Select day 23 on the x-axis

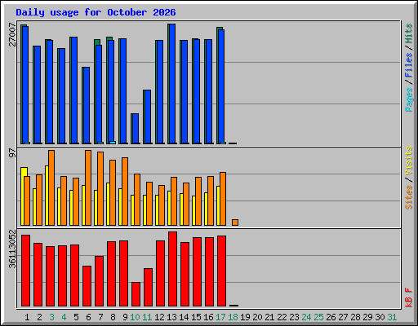pyautogui.click(x=294, y=317)
